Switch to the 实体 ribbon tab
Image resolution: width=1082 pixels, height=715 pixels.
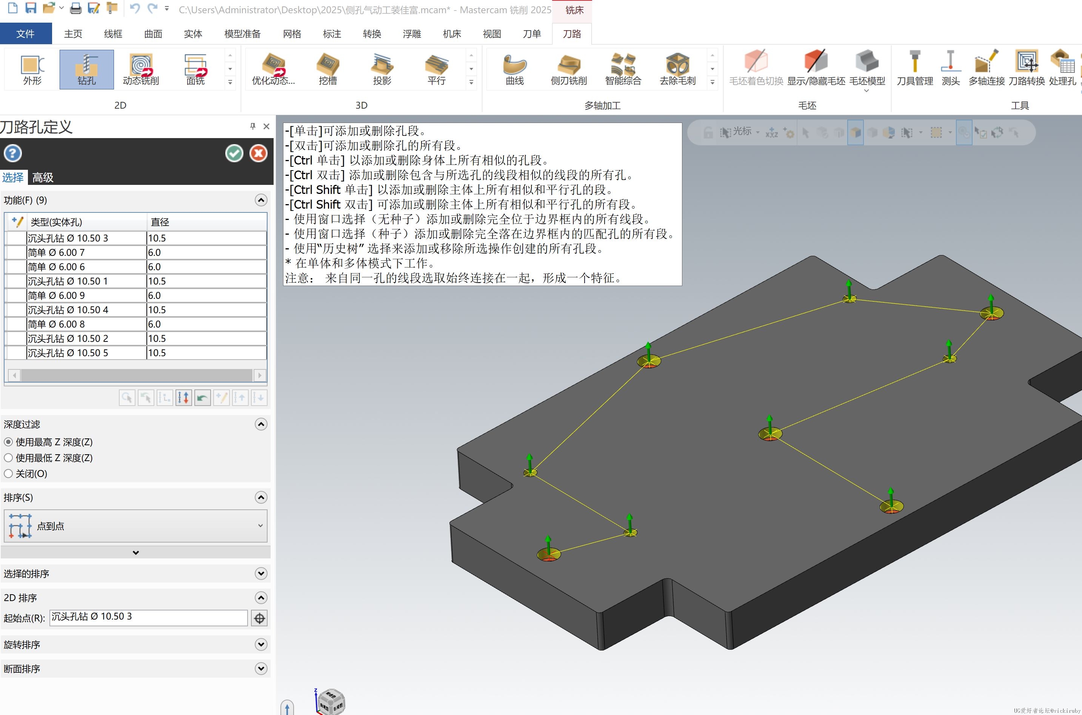[x=193, y=34]
